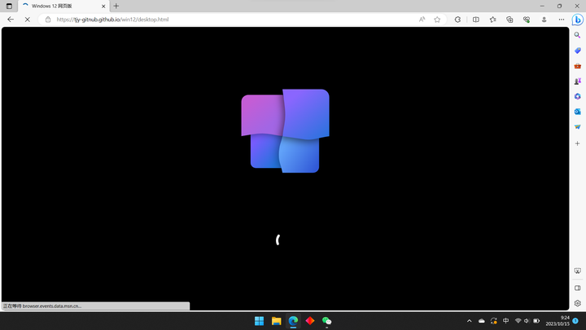This screenshot has width=586, height=330.
Task: Click sidebar screenshot tool icon
Action: (577, 271)
